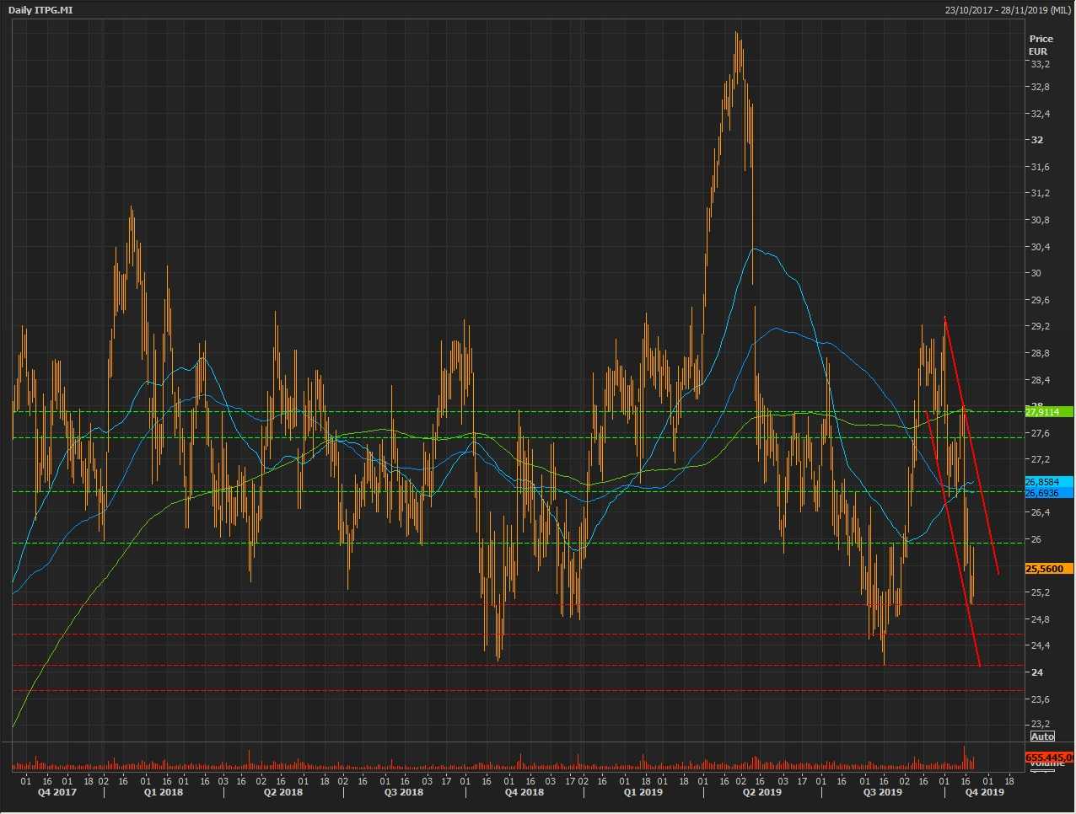The width and height of the screenshot is (1076, 814).
Task: Select Q3 2018 on the time axis
Action: [403, 792]
